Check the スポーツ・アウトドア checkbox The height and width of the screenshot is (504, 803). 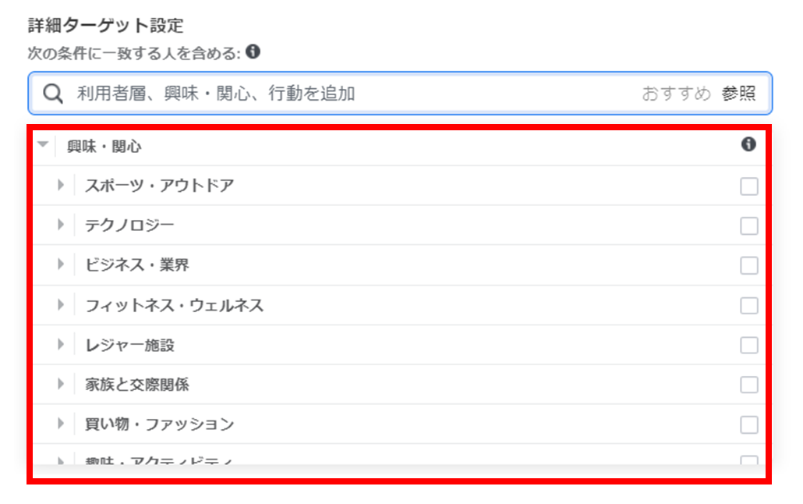click(x=749, y=186)
